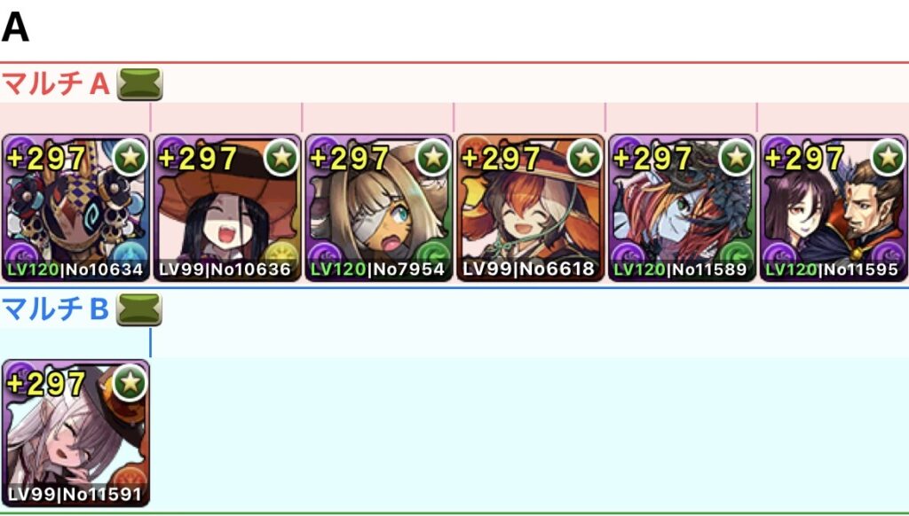Select the silver-haired girl card No11591
The width and height of the screenshot is (909, 516).
click(76, 433)
